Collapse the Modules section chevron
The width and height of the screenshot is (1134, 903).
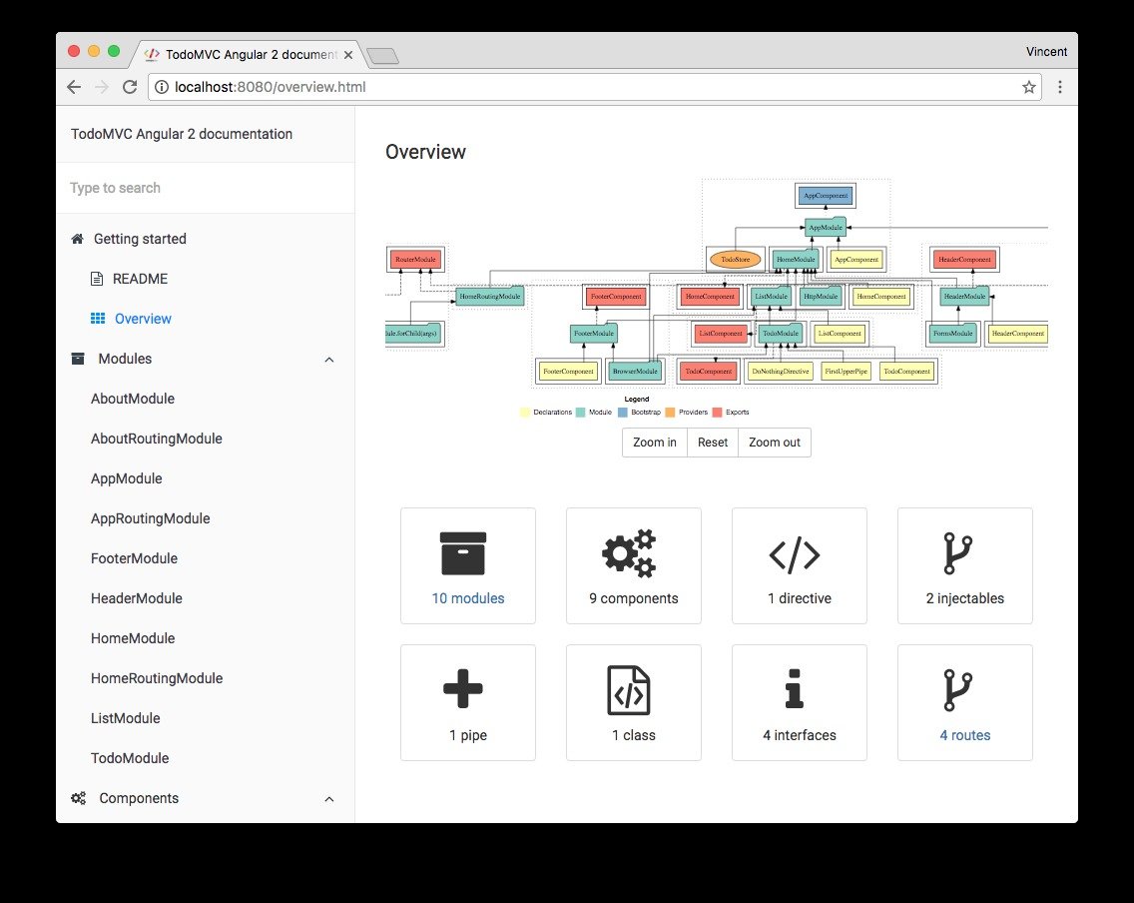coord(329,359)
